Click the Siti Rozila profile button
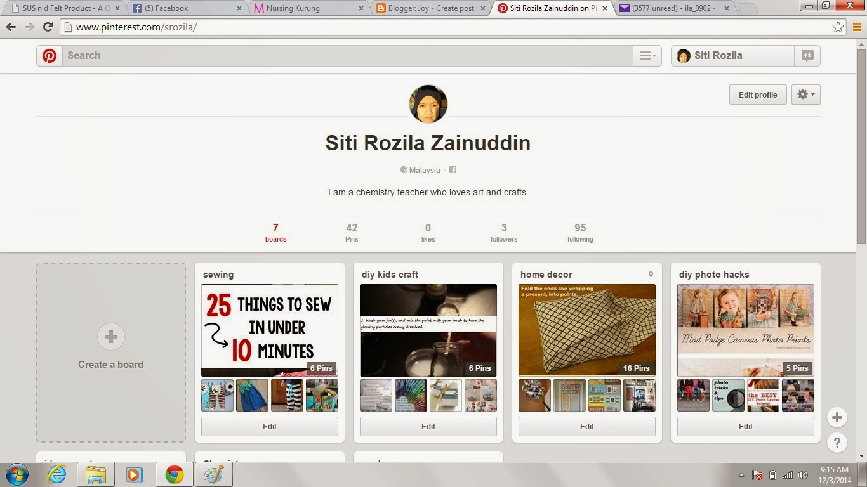Viewport: 867px width, 487px height. pyautogui.click(x=732, y=56)
